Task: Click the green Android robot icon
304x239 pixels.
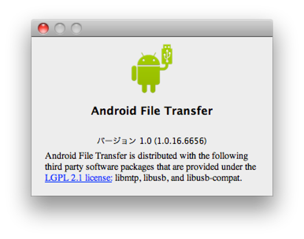Action: [152, 68]
